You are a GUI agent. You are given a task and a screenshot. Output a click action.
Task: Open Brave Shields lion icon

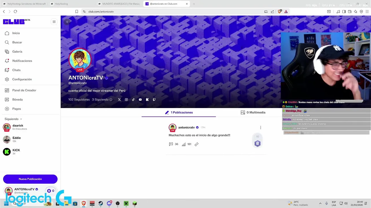pos(280,12)
